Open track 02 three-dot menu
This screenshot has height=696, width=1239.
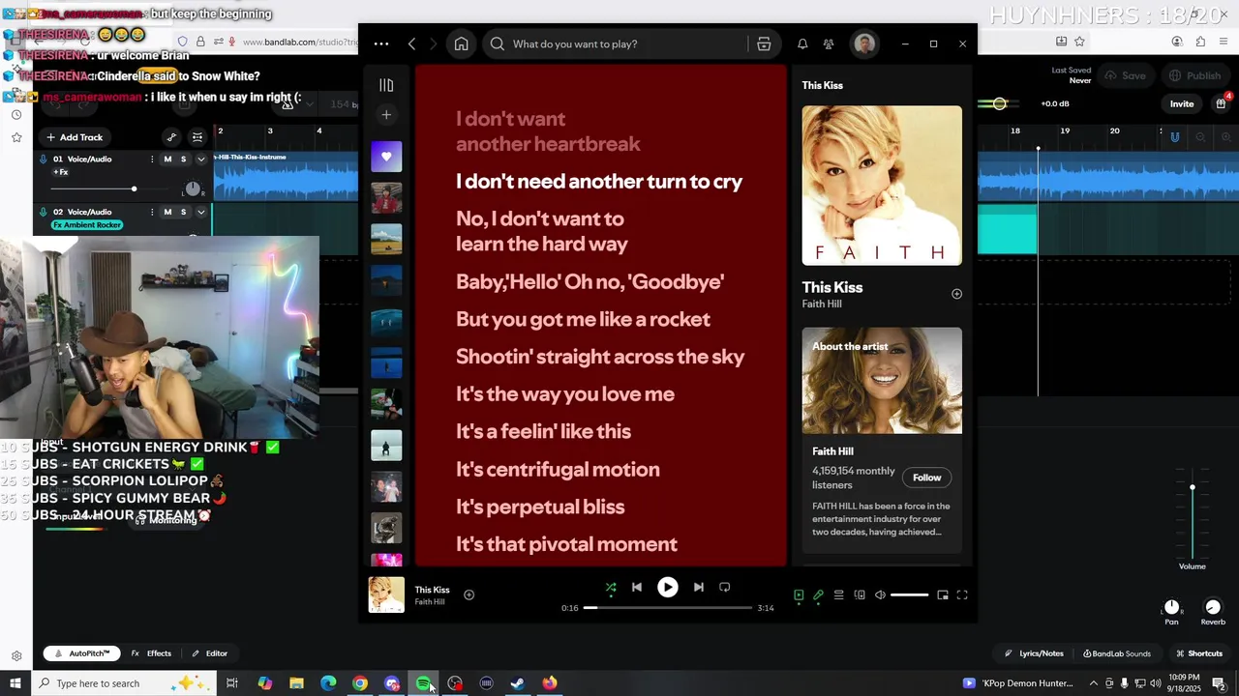(x=152, y=212)
